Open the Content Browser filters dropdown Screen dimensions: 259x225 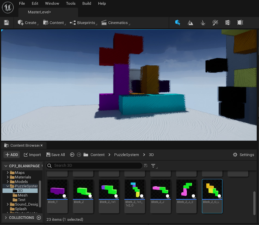click(x=154, y=165)
